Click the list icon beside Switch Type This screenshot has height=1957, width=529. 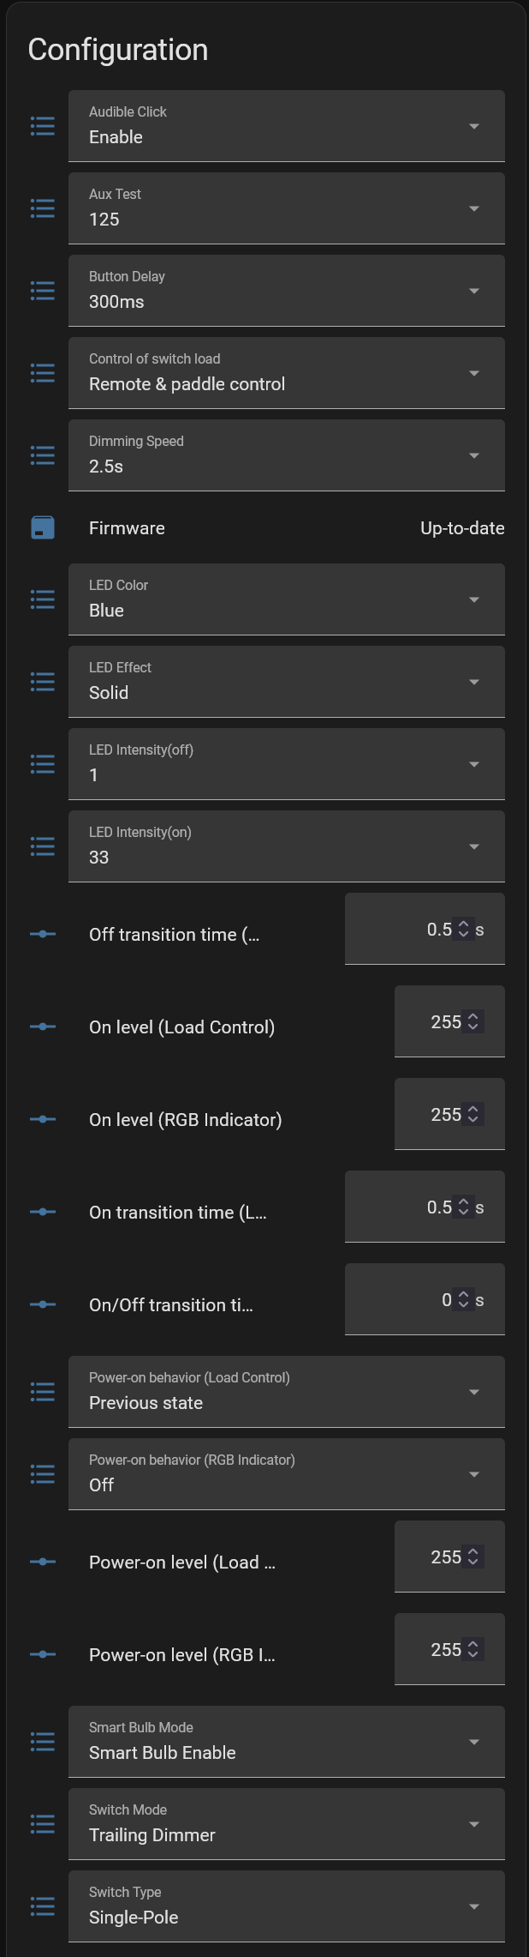[x=43, y=1906]
